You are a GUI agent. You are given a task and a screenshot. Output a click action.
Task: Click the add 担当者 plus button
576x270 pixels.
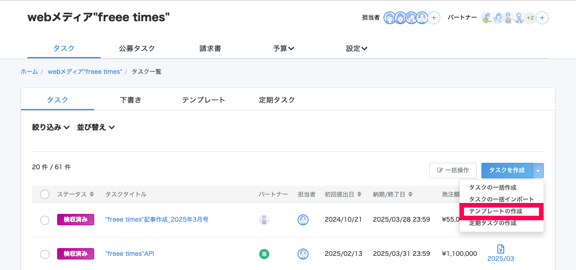pos(434,18)
